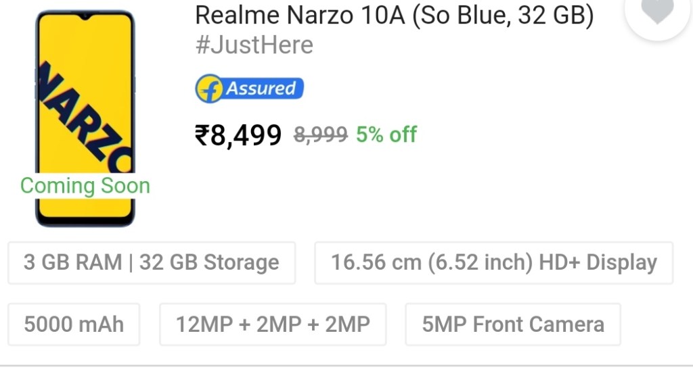Click the struck-through 8,999 original price
Viewport: 693px width, 390px height.
[x=320, y=135]
